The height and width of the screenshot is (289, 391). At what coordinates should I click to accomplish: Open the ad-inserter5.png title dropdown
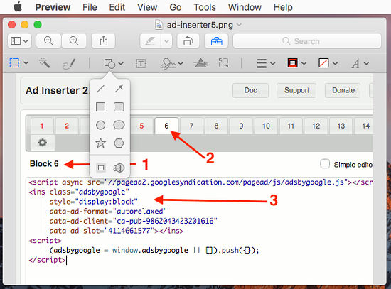[239, 25]
